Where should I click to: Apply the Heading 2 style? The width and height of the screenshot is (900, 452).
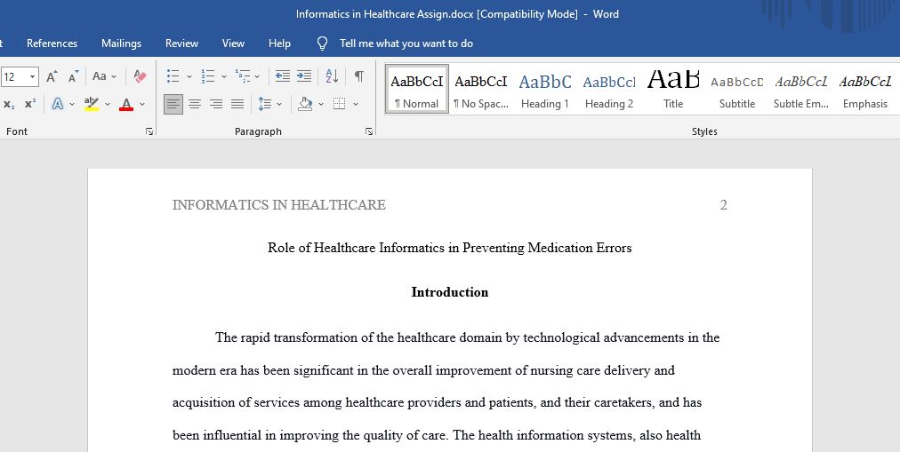609,89
